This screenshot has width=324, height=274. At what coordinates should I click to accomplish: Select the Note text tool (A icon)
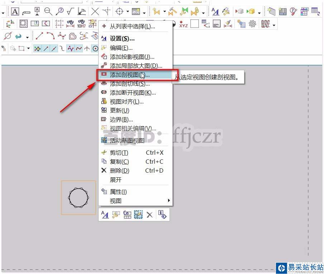point(15,11)
